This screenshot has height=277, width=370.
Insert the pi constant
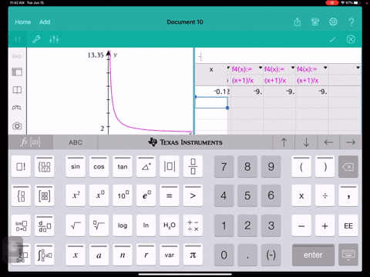pos(193,255)
